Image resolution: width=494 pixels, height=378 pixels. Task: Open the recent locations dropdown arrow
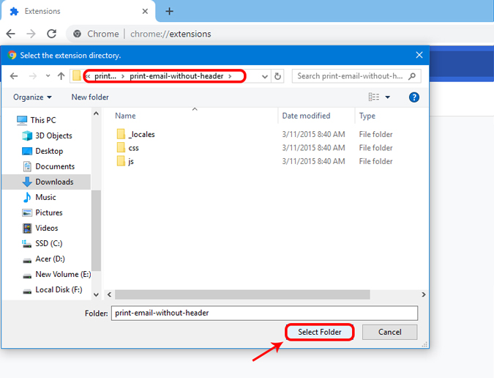coord(48,76)
